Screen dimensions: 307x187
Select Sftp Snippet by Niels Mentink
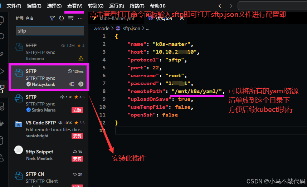[x=49, y=155]
